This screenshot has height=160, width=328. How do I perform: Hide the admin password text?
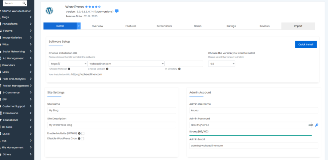pos(310,125)
